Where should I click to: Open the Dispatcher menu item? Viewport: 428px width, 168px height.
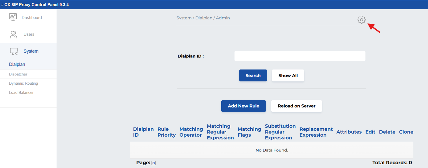pos(18,74)
